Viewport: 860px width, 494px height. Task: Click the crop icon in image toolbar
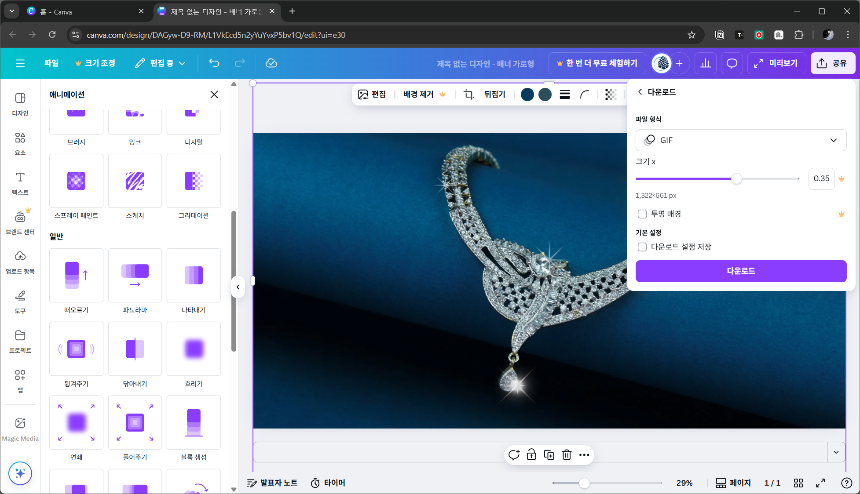tap(469, 94)
